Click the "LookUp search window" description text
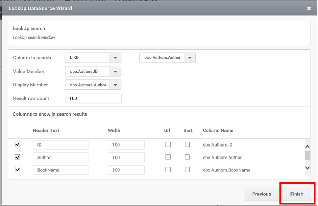Screen dimensions: 318x206 pos(34,37)
